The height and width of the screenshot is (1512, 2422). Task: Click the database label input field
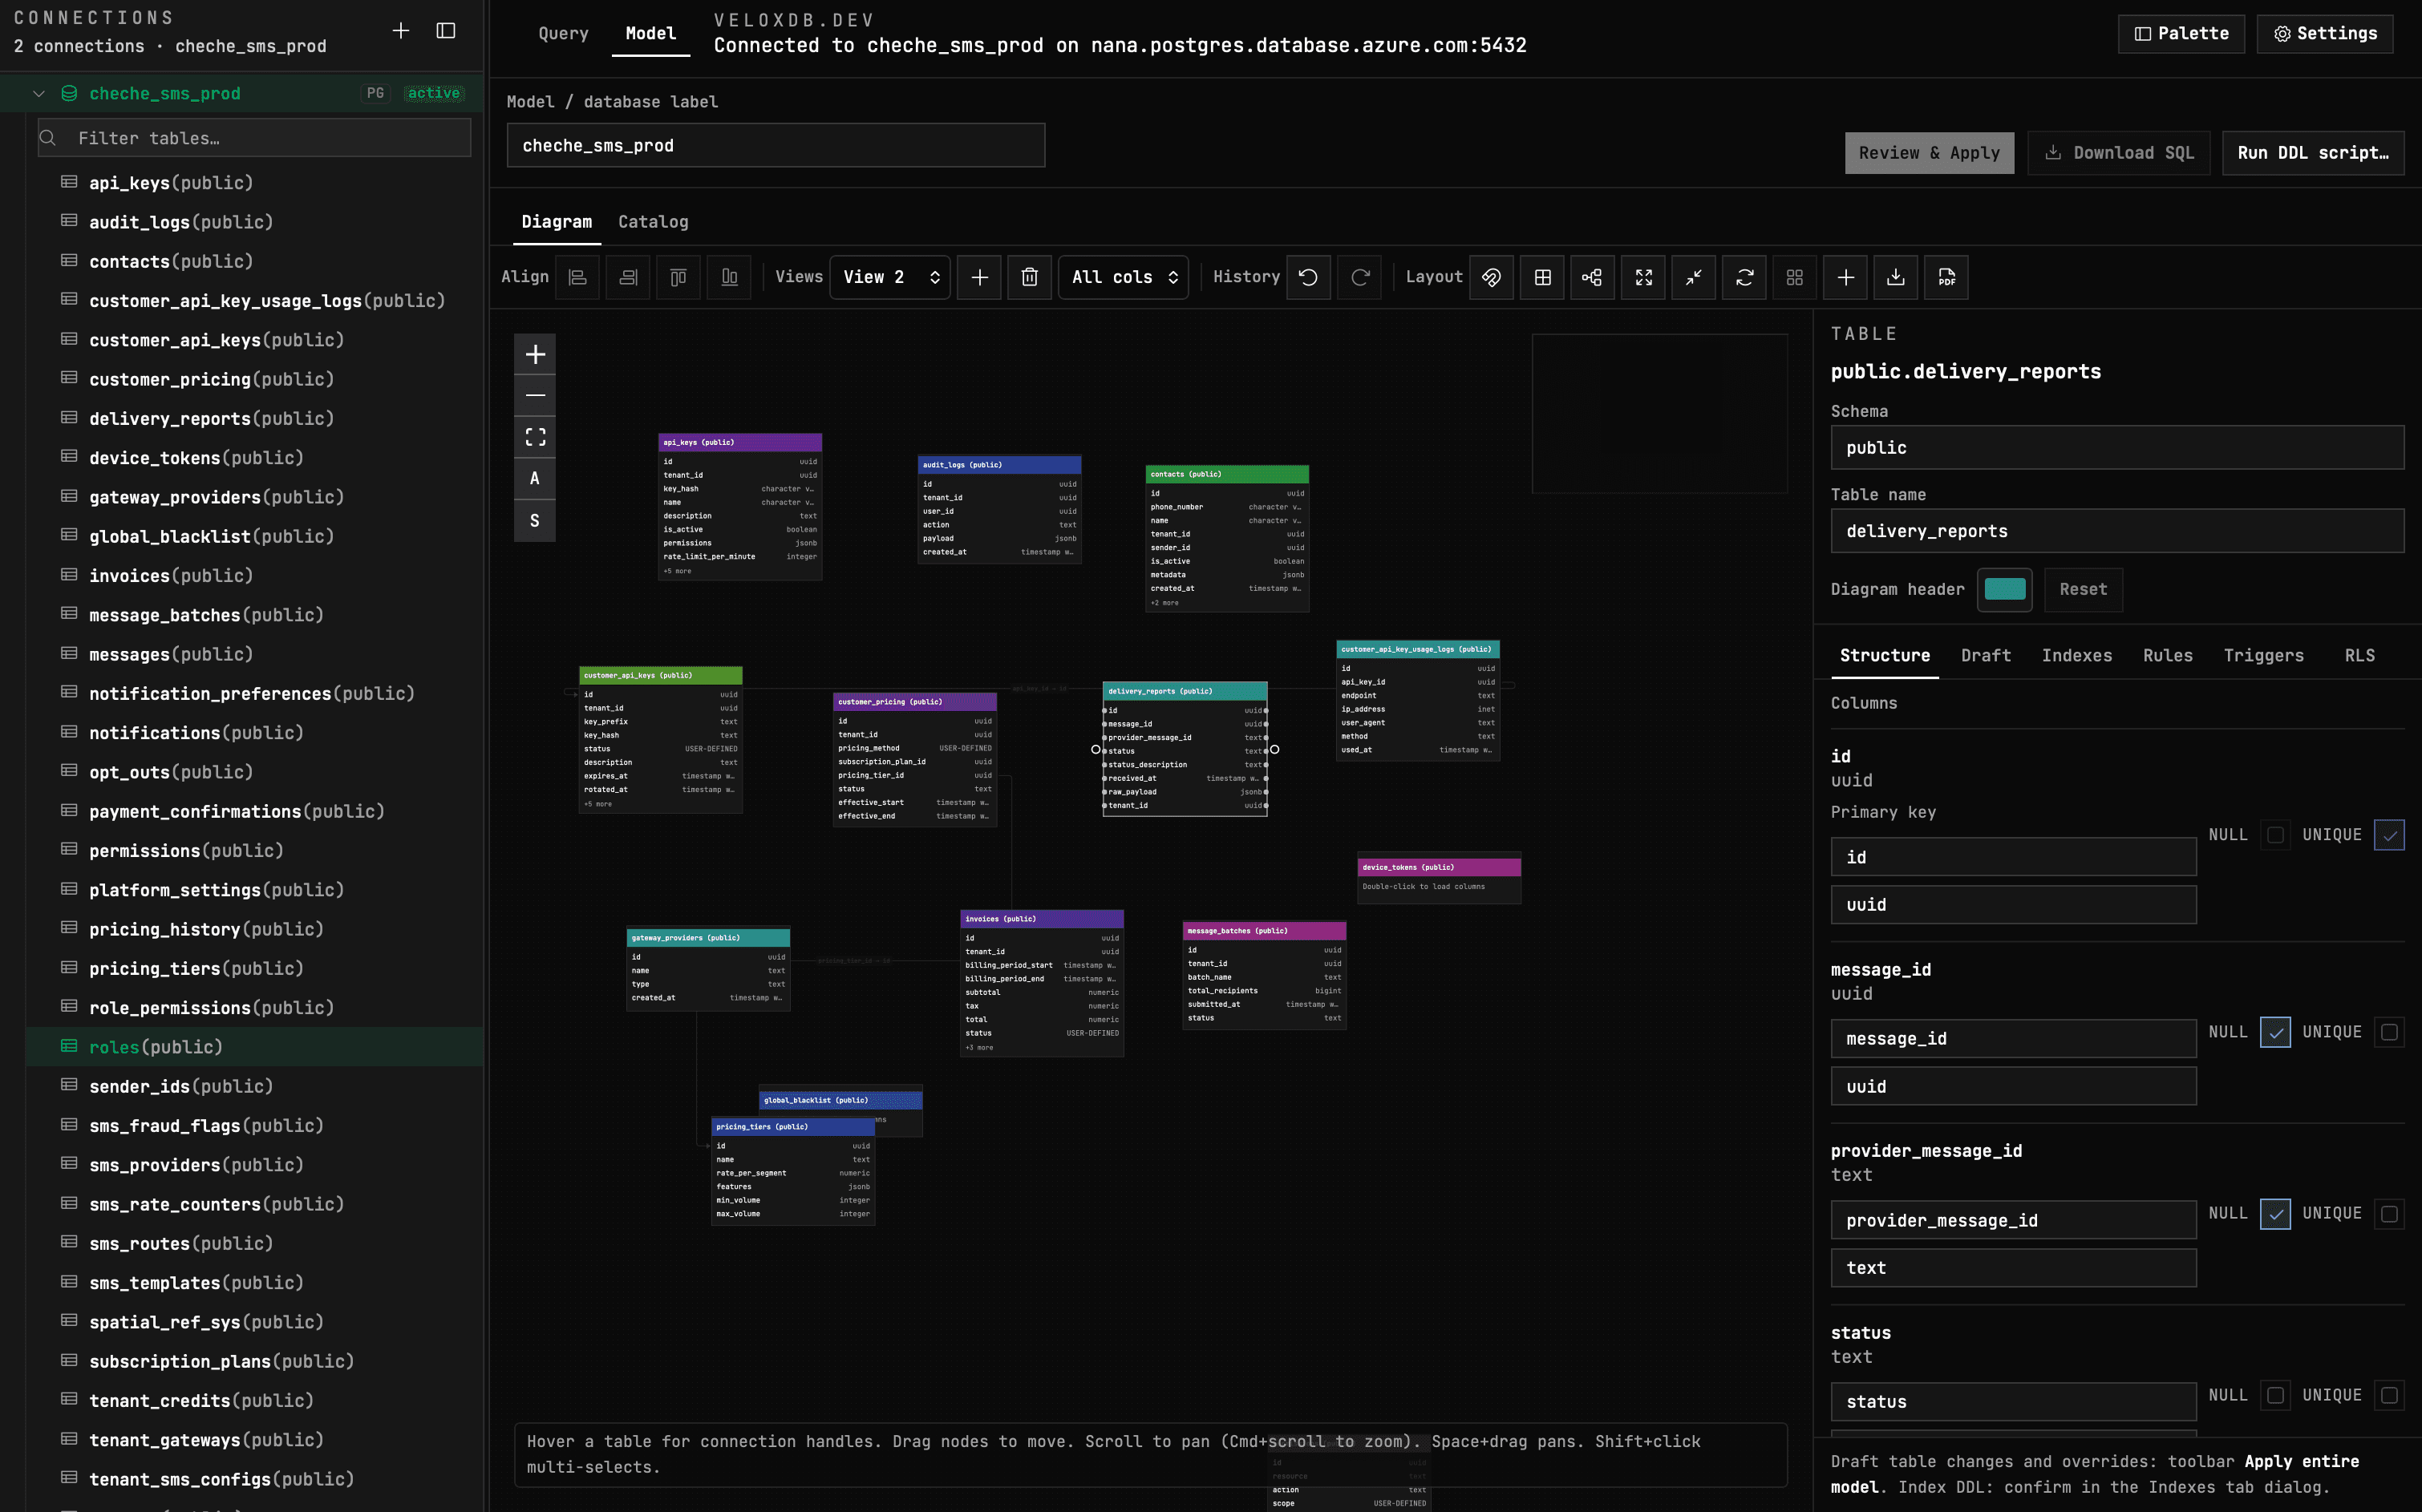[x=776, y=146]
